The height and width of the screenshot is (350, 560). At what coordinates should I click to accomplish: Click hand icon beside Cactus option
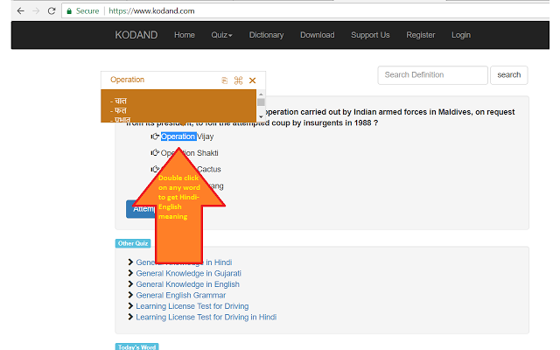click(155, 169)
